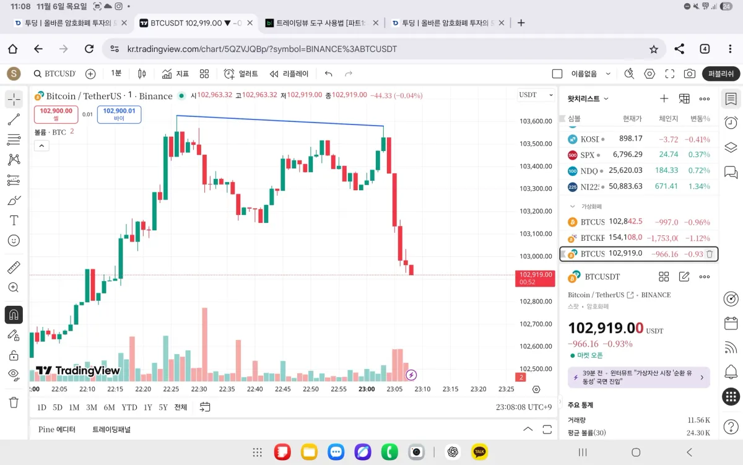Open the indicator templates grid icon
Viewport: 743px width, 465px height.
click(204, 74)
